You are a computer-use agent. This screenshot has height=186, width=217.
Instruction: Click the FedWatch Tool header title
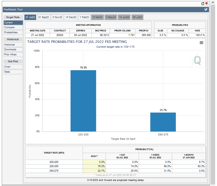point(13,10)
